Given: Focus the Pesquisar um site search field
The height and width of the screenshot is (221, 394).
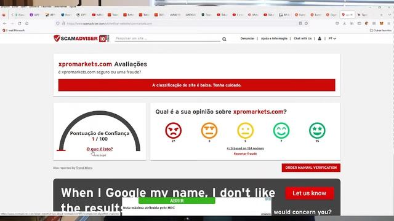Looking at the screenshot, I should pos(167,38).
